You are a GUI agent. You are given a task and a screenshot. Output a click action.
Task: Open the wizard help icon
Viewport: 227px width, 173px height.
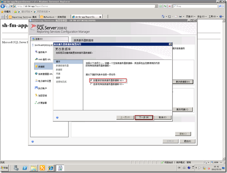58,118
